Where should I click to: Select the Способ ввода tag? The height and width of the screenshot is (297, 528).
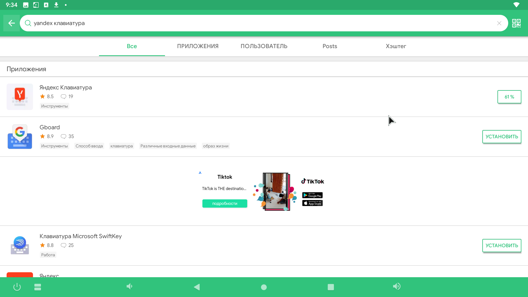89,146
